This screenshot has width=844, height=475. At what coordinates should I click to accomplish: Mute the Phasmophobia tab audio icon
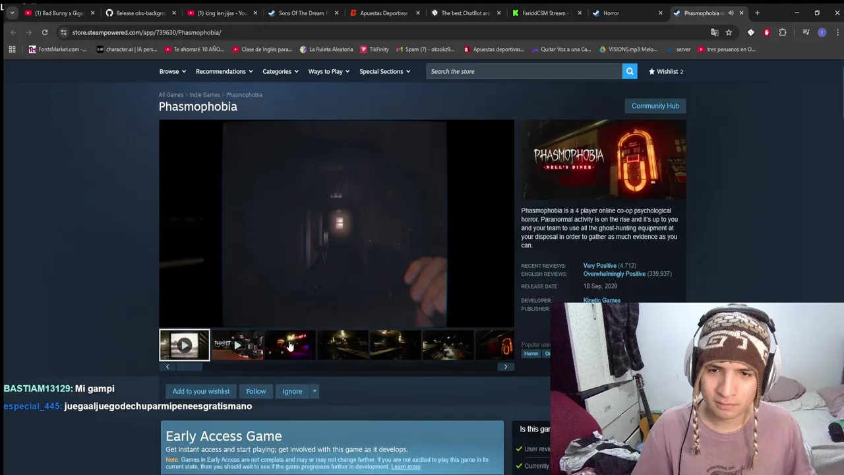[x=731, y=13]
